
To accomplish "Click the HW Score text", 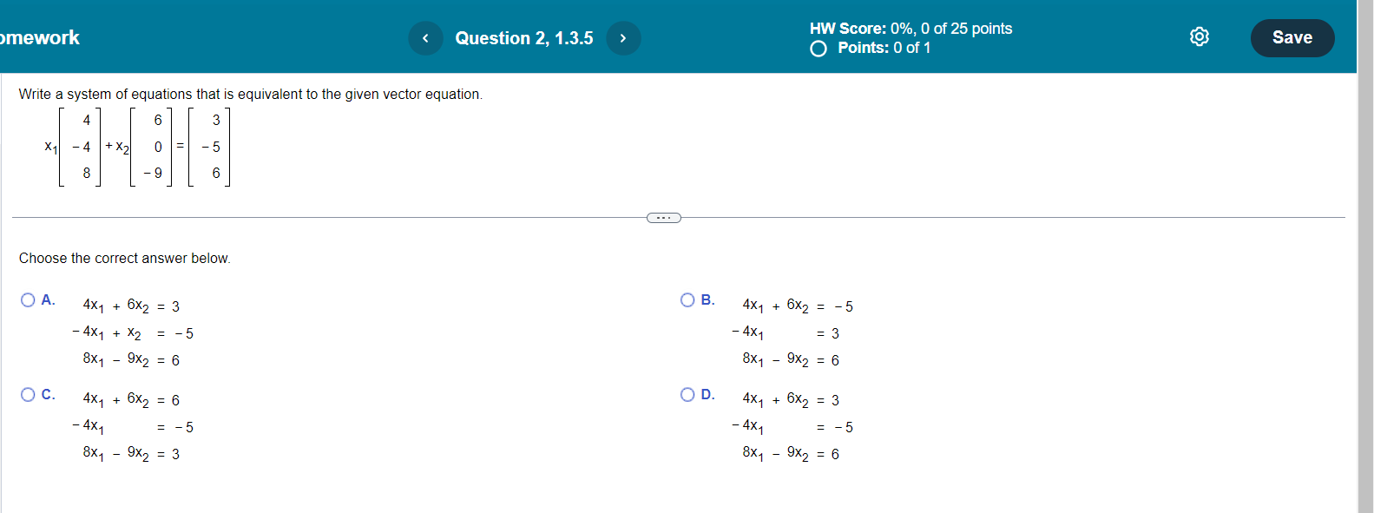I will [909, 28].
